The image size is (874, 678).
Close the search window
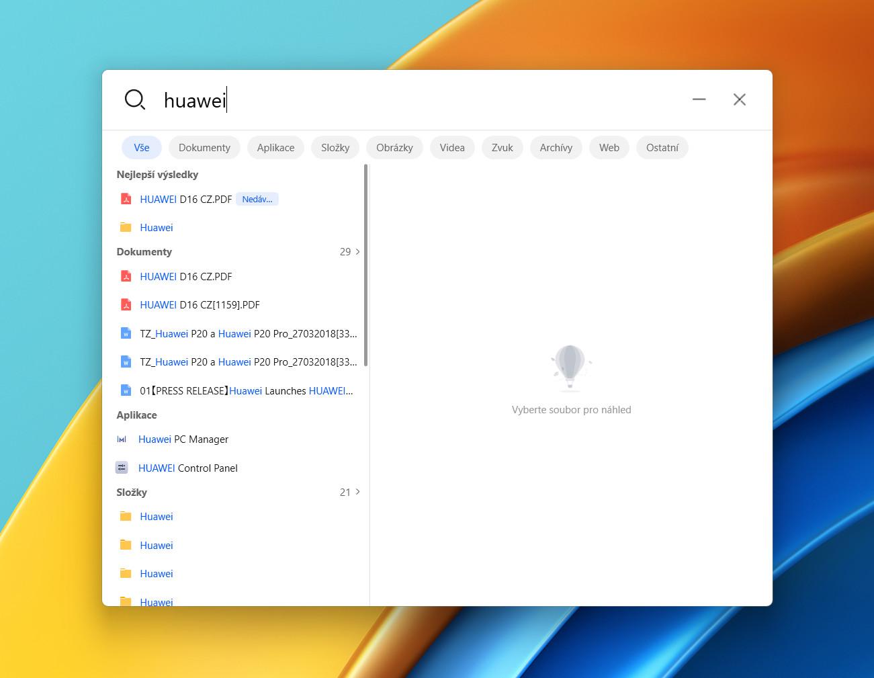pyautogui.click(x=740, y=99)
